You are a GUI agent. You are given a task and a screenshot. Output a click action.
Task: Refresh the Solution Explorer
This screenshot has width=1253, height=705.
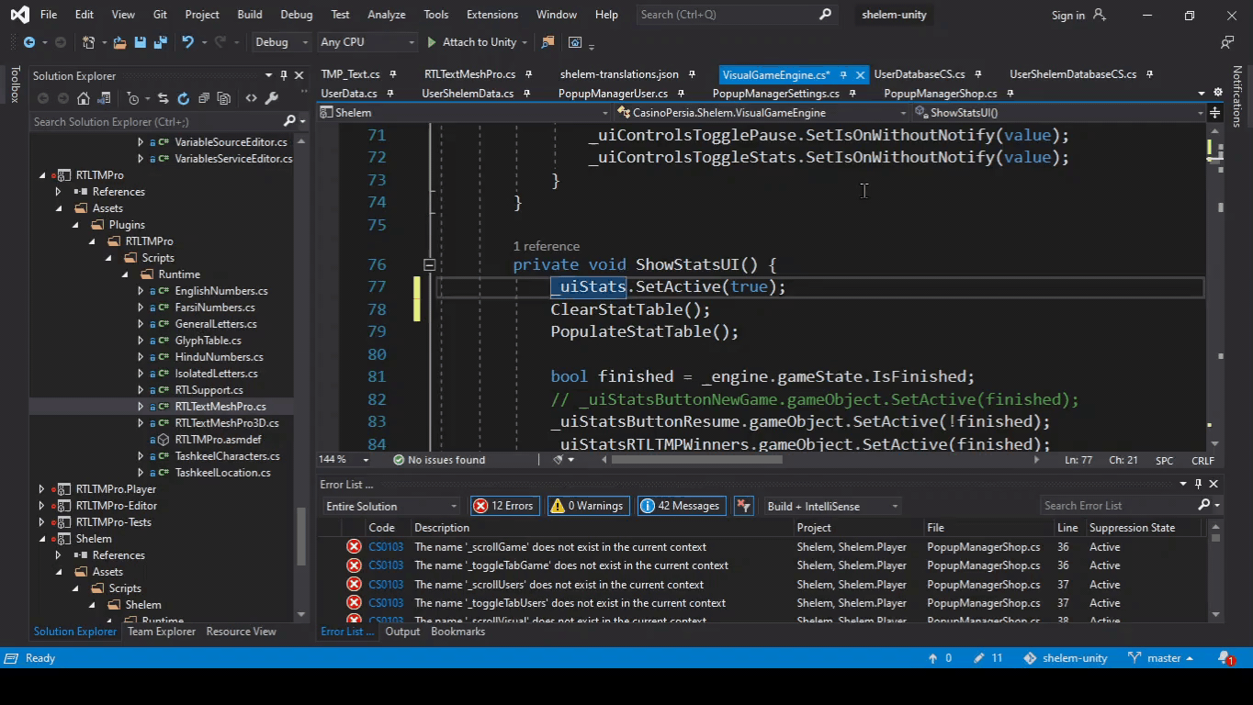tap(183, 98)
